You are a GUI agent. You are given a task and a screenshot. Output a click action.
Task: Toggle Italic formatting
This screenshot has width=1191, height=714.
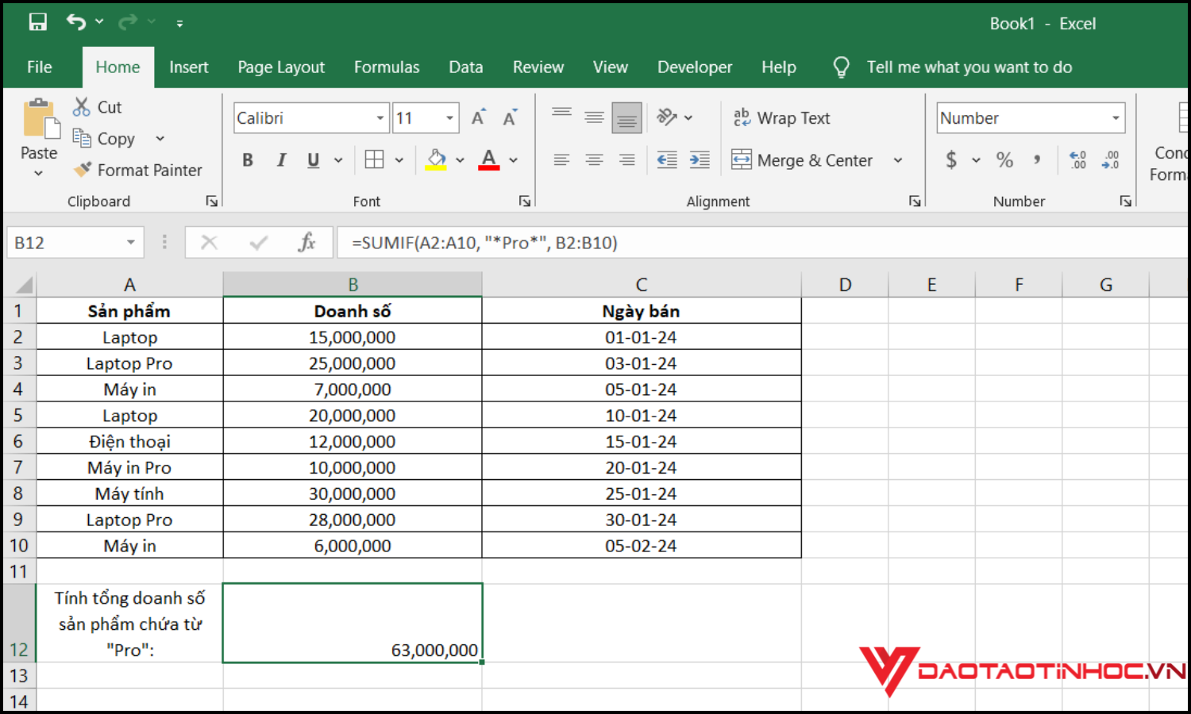pos(281,160)
